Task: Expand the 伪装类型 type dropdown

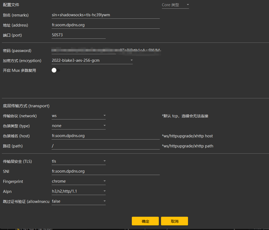Action: click(78, 126)
